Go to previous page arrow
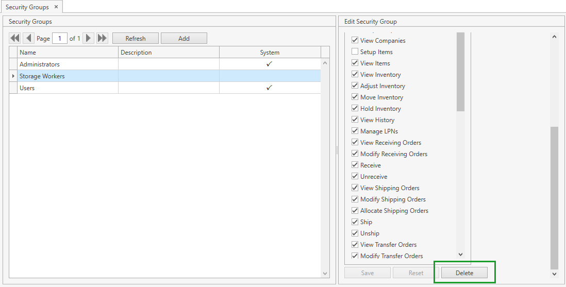 click(28, 38)
